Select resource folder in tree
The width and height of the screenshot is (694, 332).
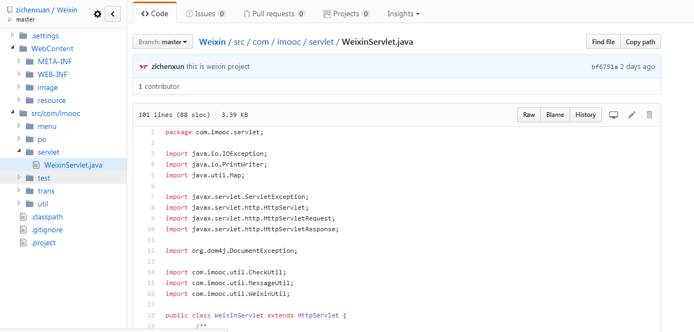[x=52, y=100]
